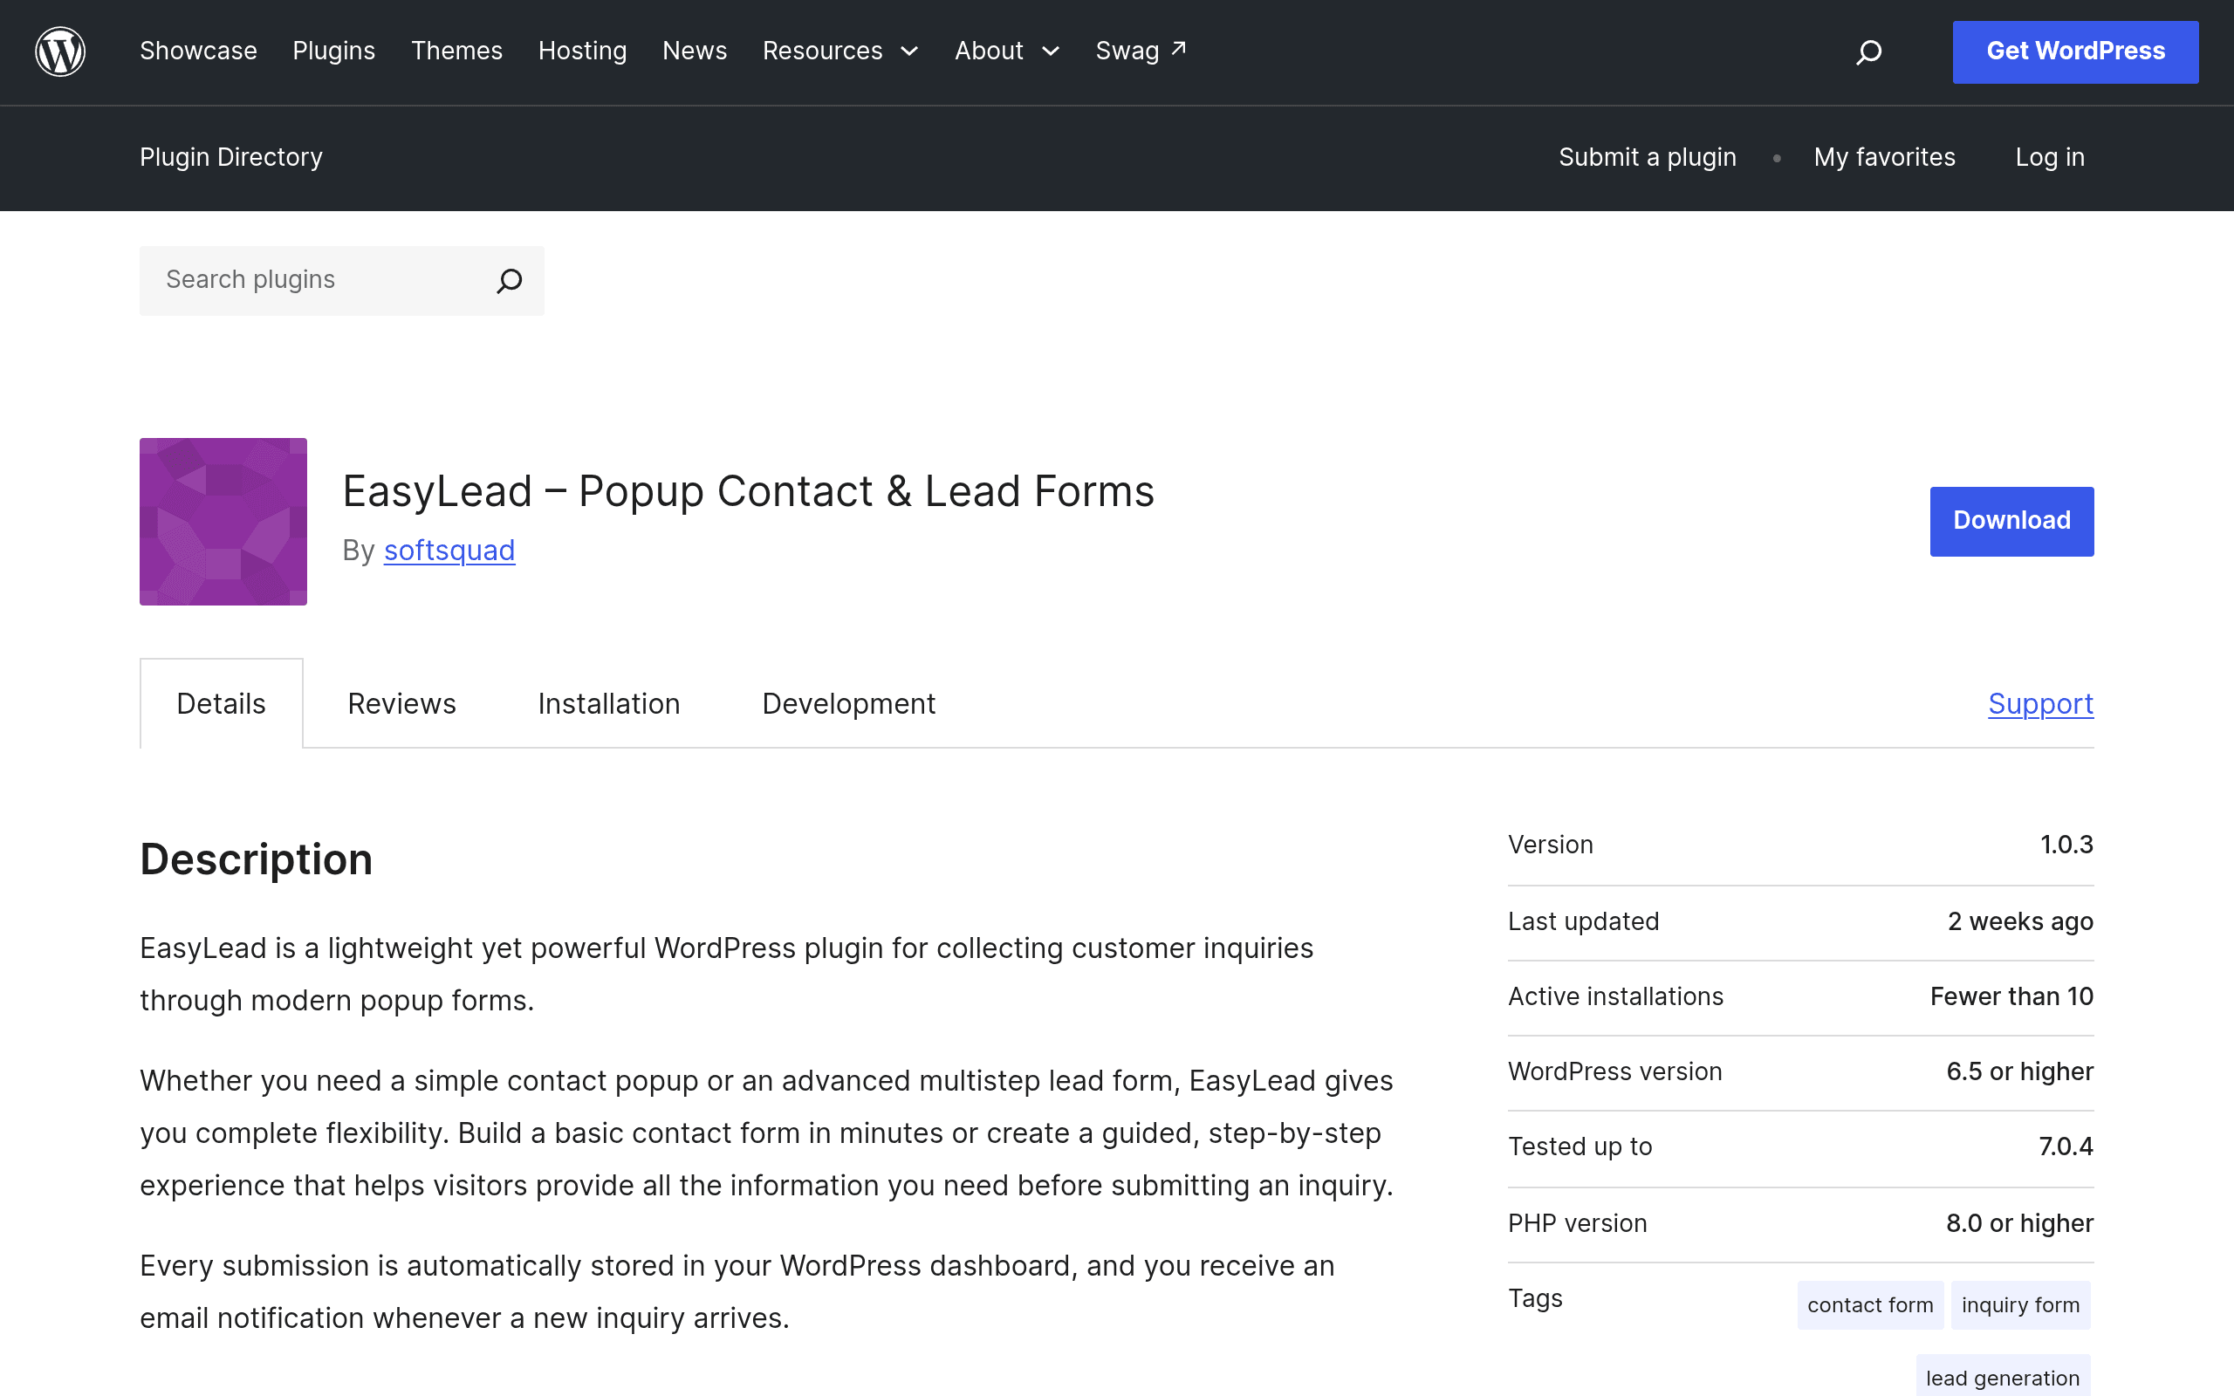The image size is (2234, 1396).
Task: Click the '8.0 or higher' PHP value
Action: tap(2020, 1223)
